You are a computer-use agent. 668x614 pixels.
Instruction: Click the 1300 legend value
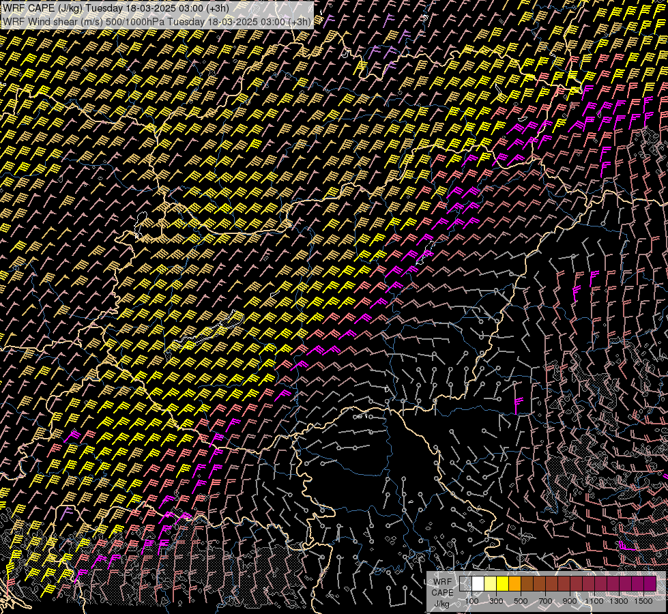tap(619, 601)
